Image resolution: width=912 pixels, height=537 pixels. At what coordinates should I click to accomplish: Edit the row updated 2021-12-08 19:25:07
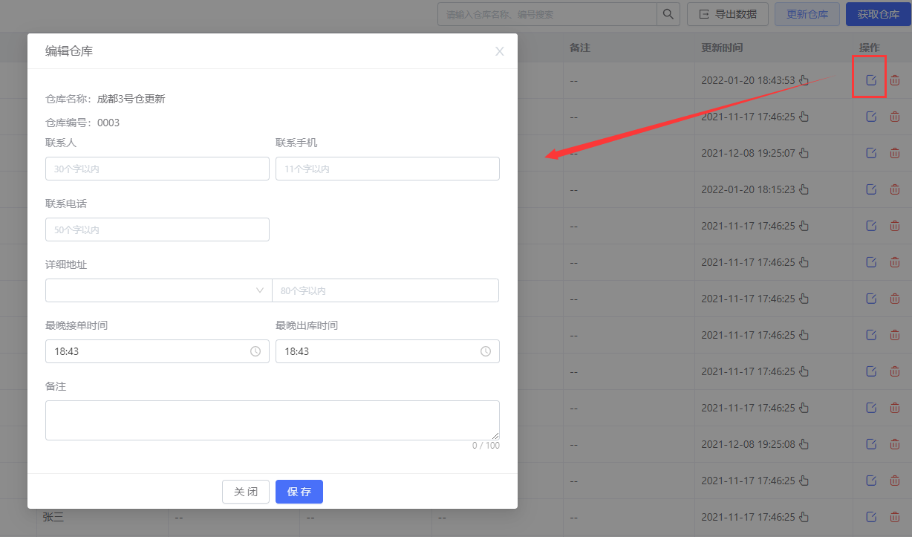pyautogui.click(x=872, y=153)
